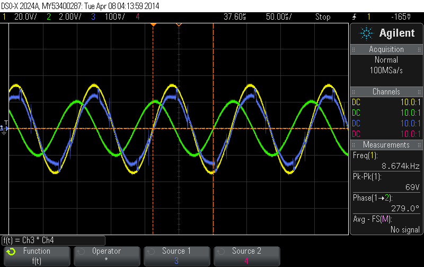This screenshot has height=267, width=424.
Task: Click the Stop run status indicator
Action: click(323, 17)
